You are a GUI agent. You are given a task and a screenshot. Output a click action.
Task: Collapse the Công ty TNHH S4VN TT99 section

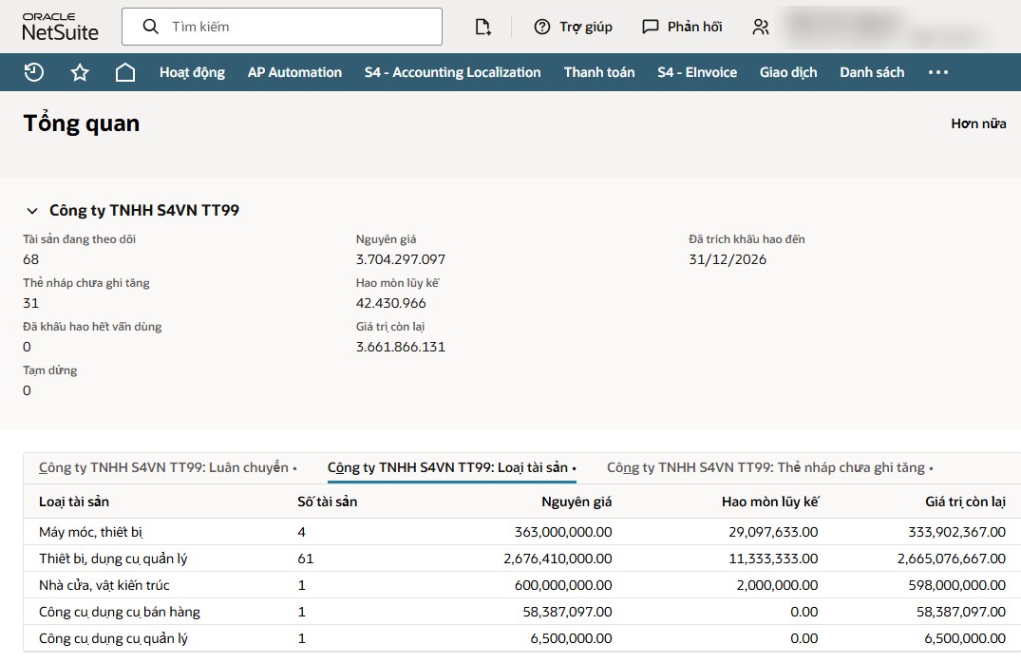coord(32,210)
